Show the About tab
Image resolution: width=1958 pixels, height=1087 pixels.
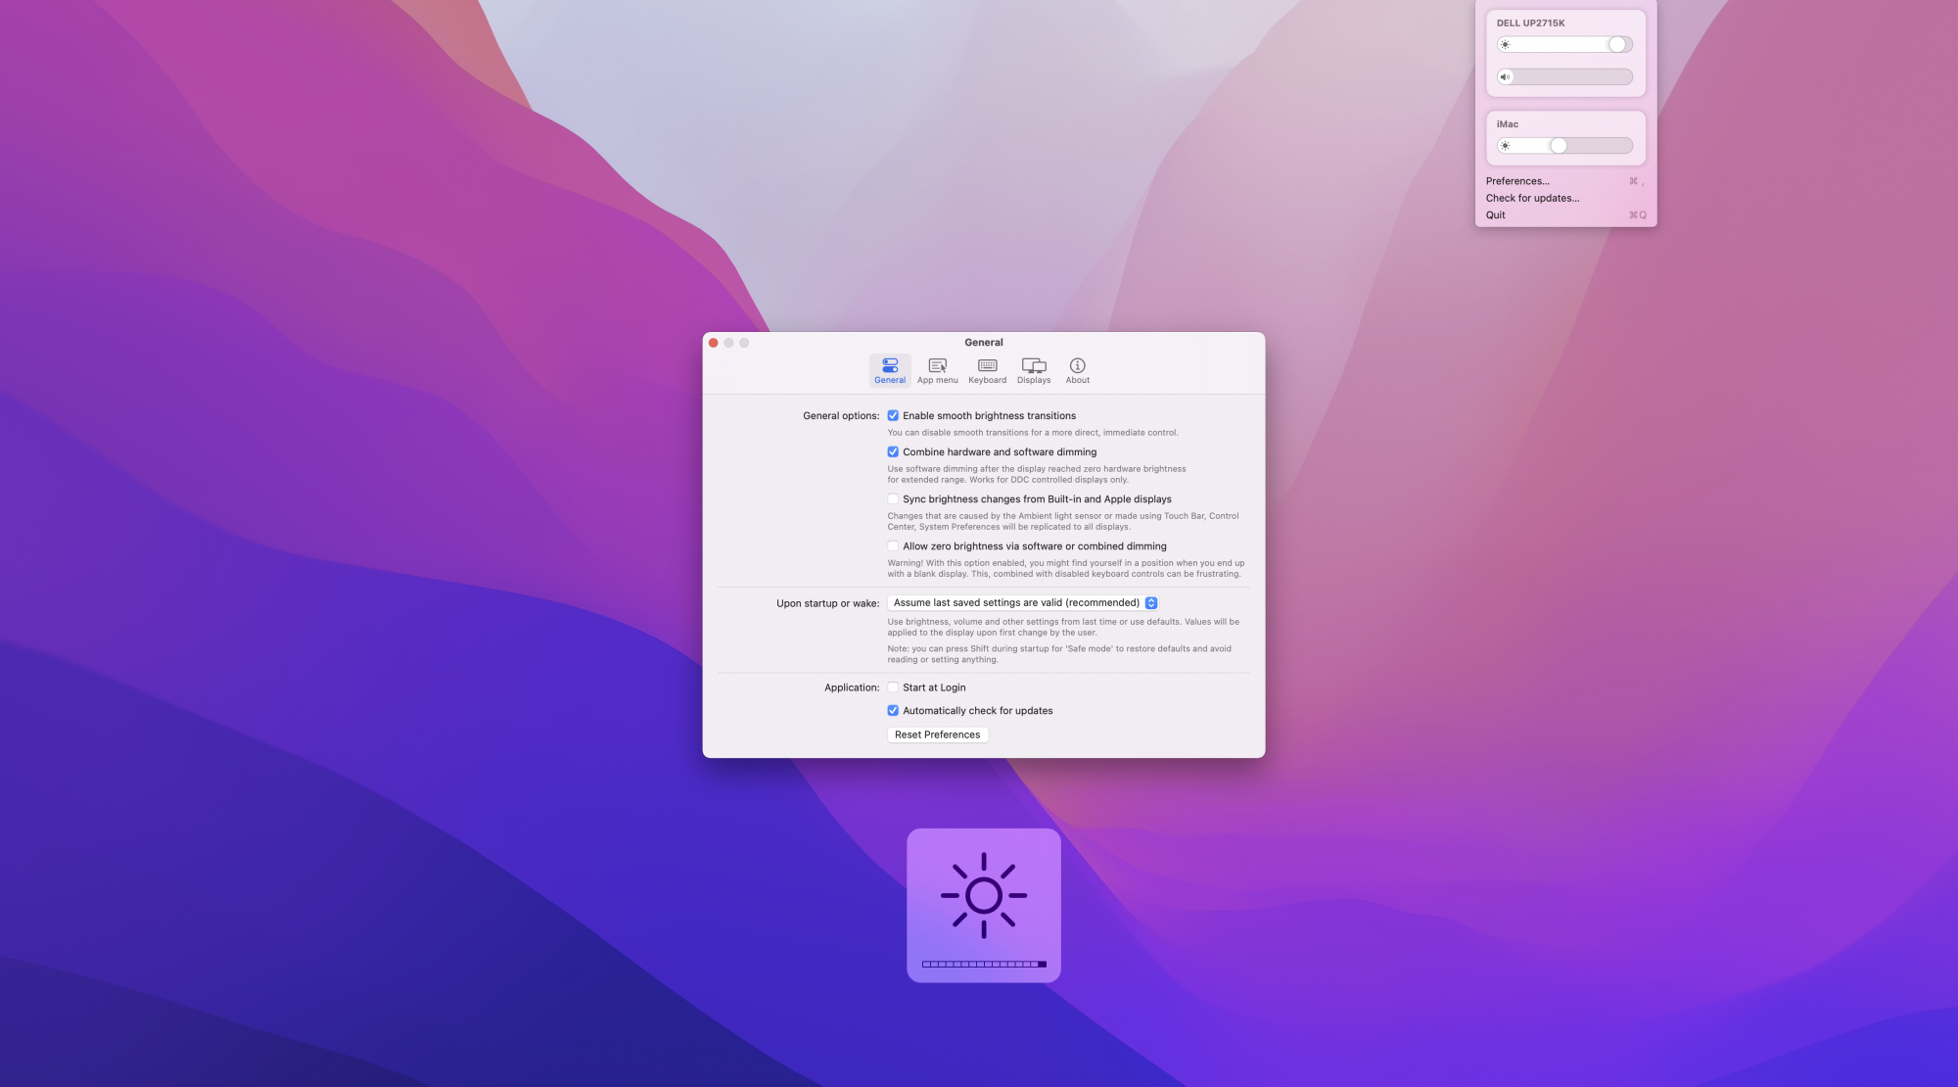[x=1077, y=369]
